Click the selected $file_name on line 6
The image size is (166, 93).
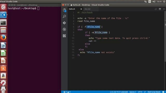pyautogui.click(x=94, y=27)
